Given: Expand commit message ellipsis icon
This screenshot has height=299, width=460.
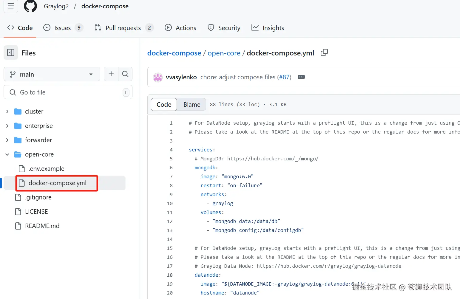Looking at the screenshot, I should click(301, 77).
